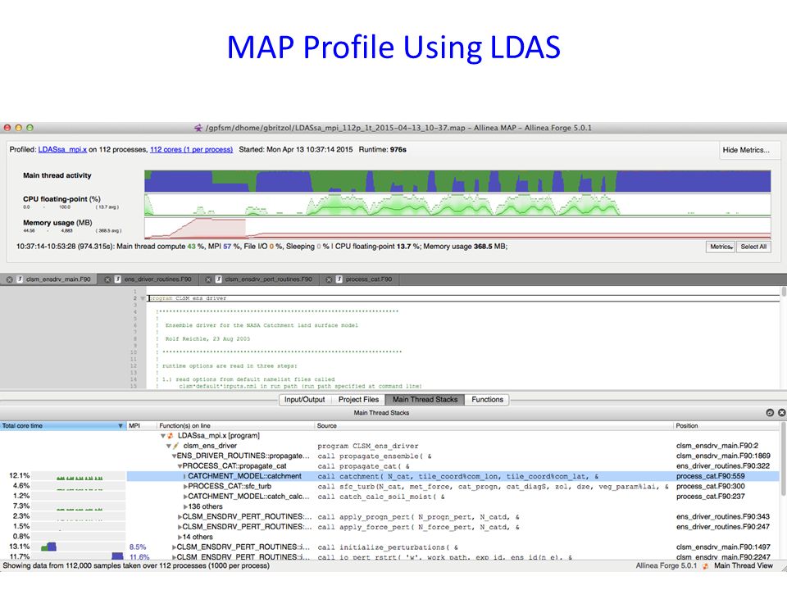
Task: Fold the program block at source line 2
Action: [x=143, y=298]
